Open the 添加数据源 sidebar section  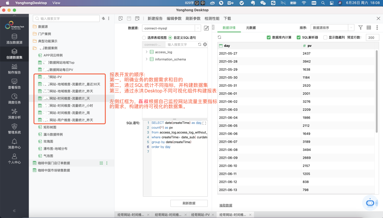[x=15, y=39]
